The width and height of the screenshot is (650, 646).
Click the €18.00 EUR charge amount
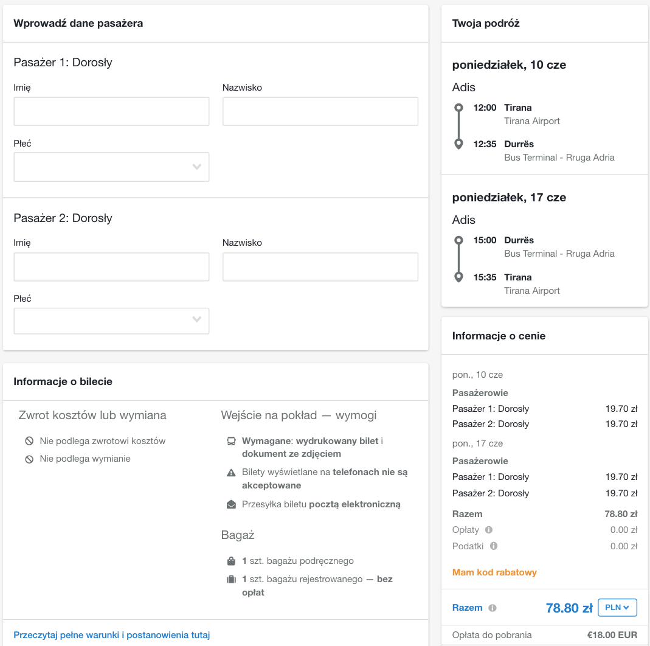coord(612,635)
